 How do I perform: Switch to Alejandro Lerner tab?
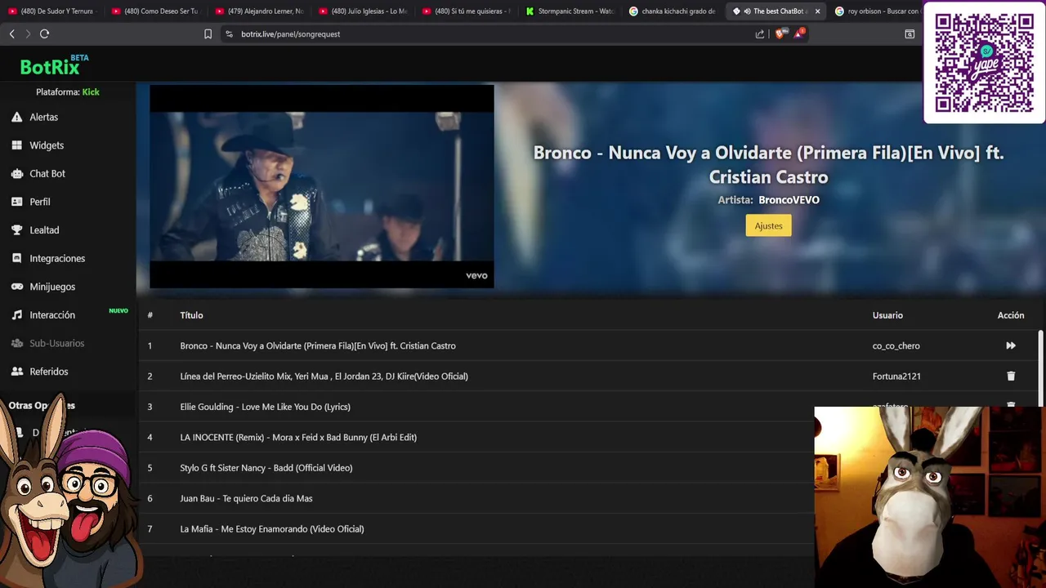[x=259, y=11]
